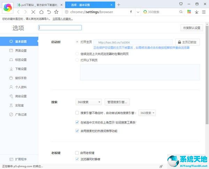209x169 pixels.
Task: Select 基本设置 in the sidebar
Action: [x=19, y=41]
